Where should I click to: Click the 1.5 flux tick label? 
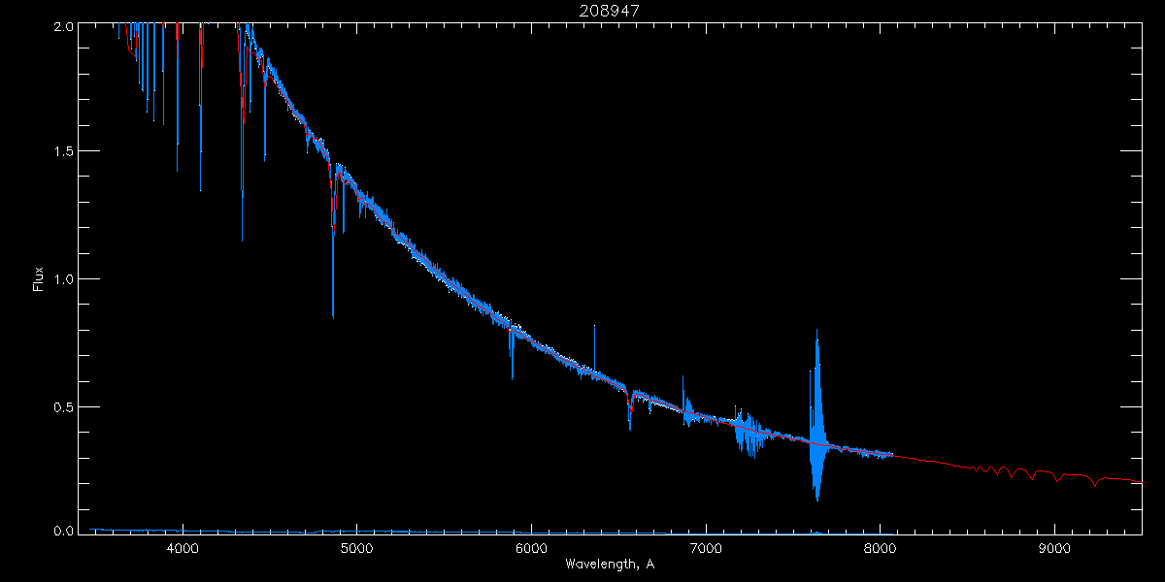click(62, 152)
